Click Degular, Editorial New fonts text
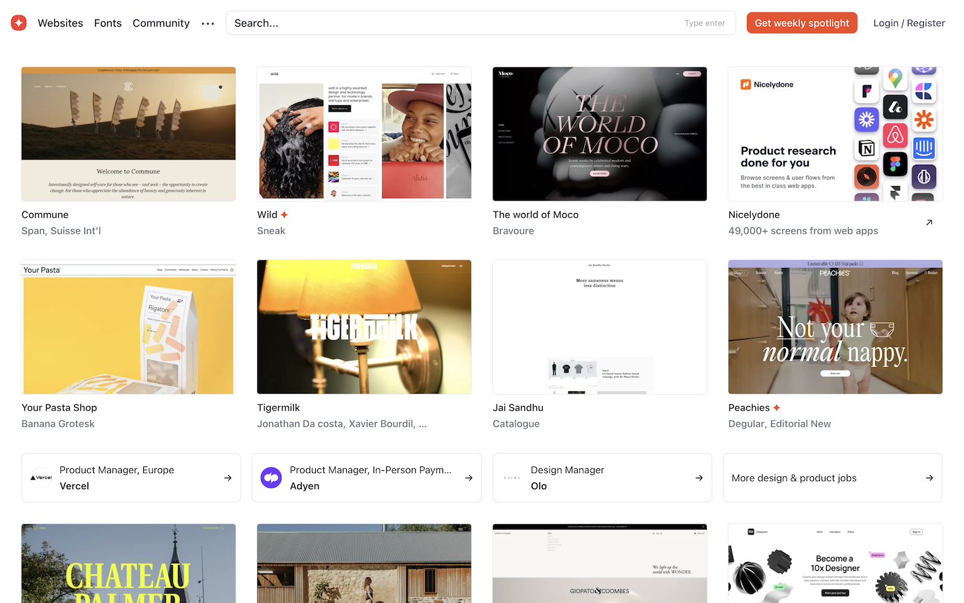This screenshot has width=964, height=603. (779, 423)
